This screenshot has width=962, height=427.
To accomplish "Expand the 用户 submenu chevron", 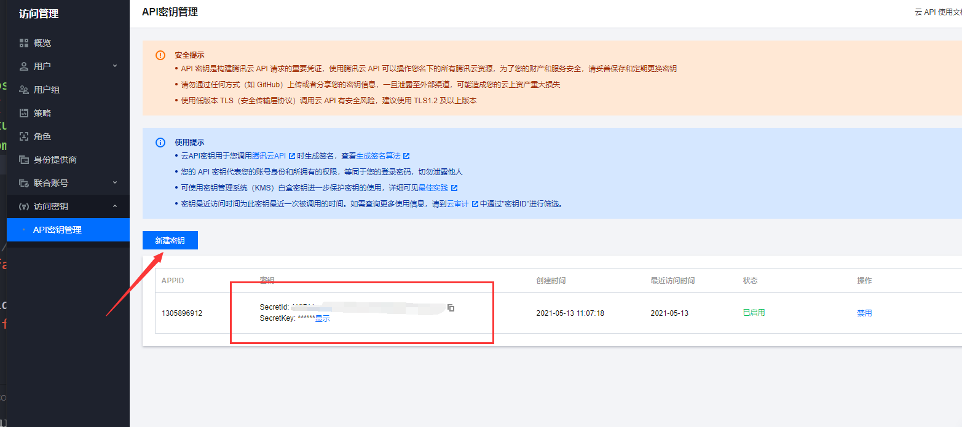I will click(115, 66).
